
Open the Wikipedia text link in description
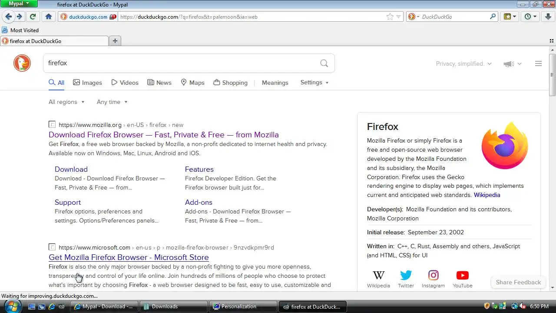pyautogui.click(x=487, y=195)
